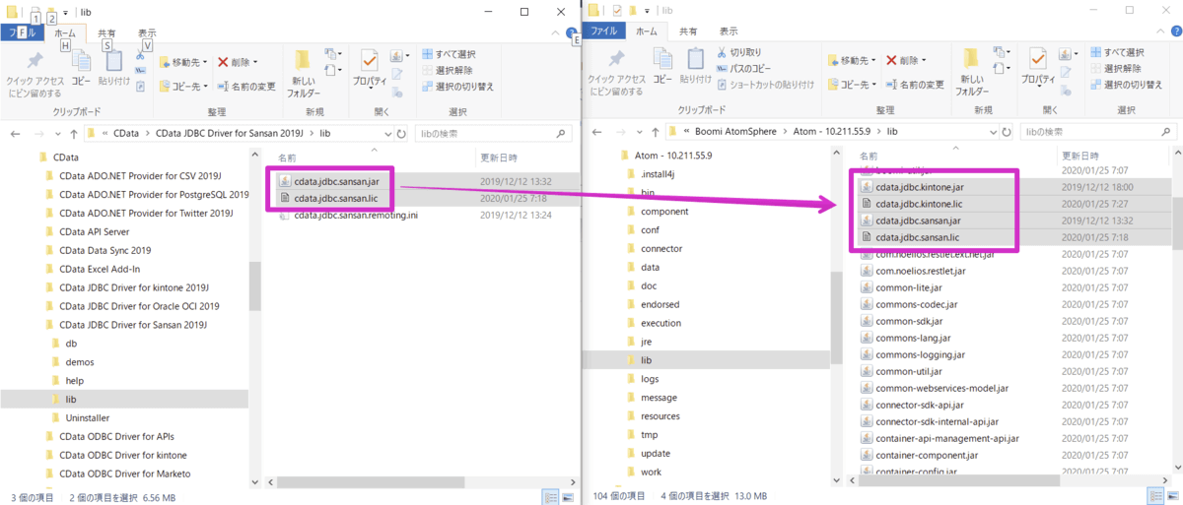The height and width of the screenshot is (505, 1183).
Task: Click すべて選択 in left window ribbon
Action: click(x=450, y=53)
